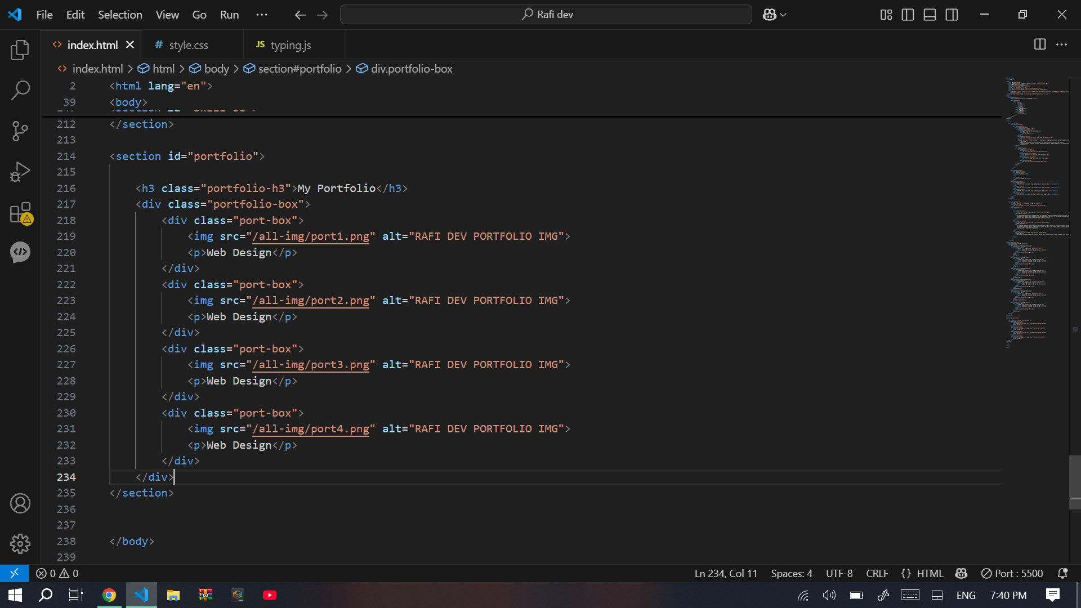Open the Extensions view with warning badge
The image size is (1081, 608).
(x=20, y=213)
